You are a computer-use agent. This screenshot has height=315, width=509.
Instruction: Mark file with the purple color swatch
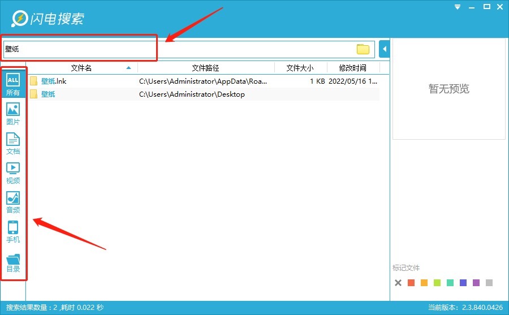(x=476, y=283)
